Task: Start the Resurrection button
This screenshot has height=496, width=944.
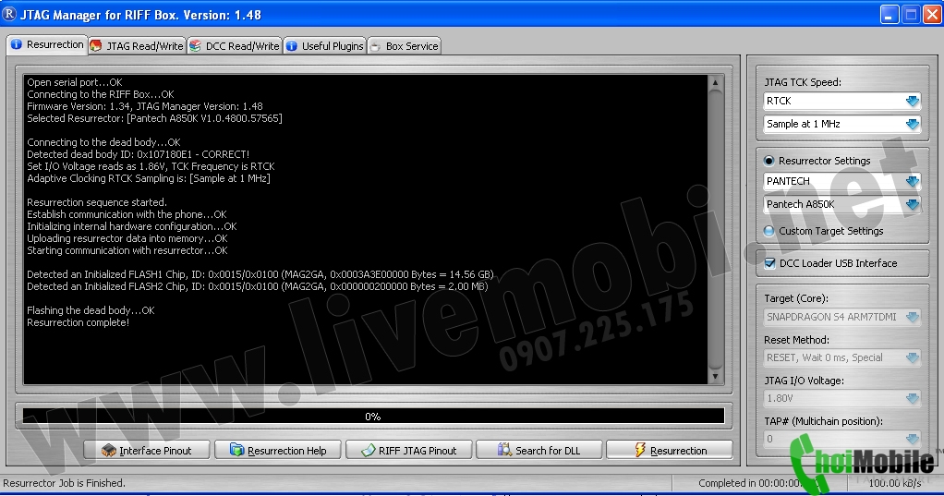Action: (670, 450)
